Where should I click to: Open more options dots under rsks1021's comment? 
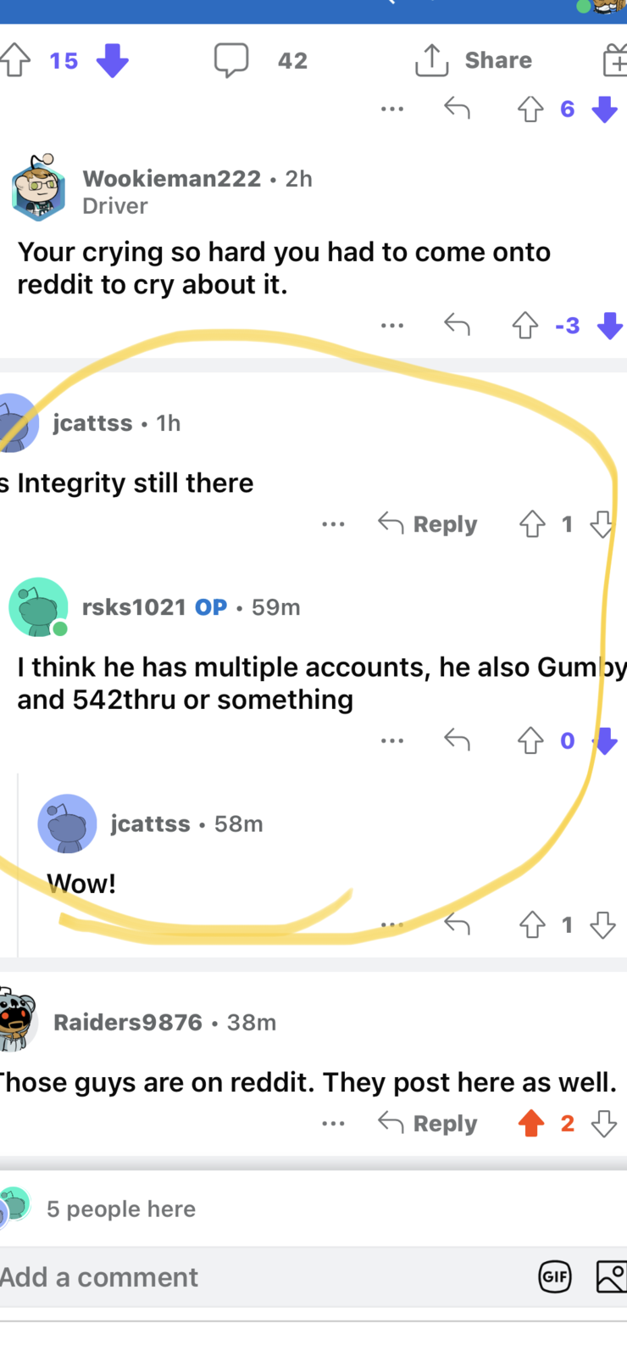point(392,741)
